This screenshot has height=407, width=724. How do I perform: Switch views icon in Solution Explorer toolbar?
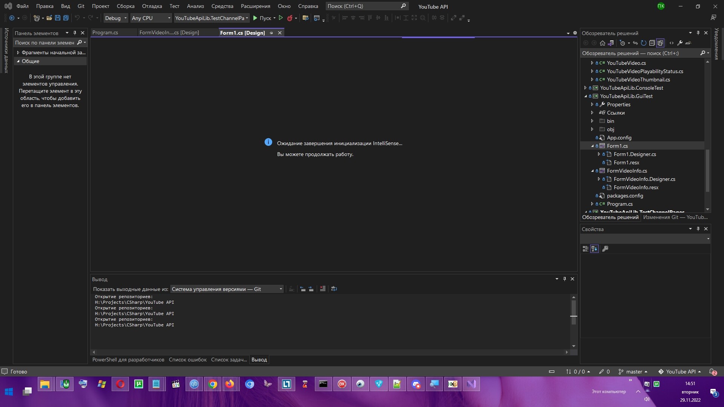611,43
